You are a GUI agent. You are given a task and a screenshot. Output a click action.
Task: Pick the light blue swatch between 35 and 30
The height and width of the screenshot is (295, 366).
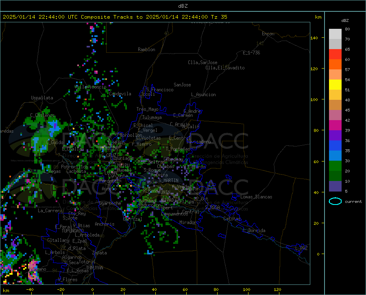coord(335,155)
